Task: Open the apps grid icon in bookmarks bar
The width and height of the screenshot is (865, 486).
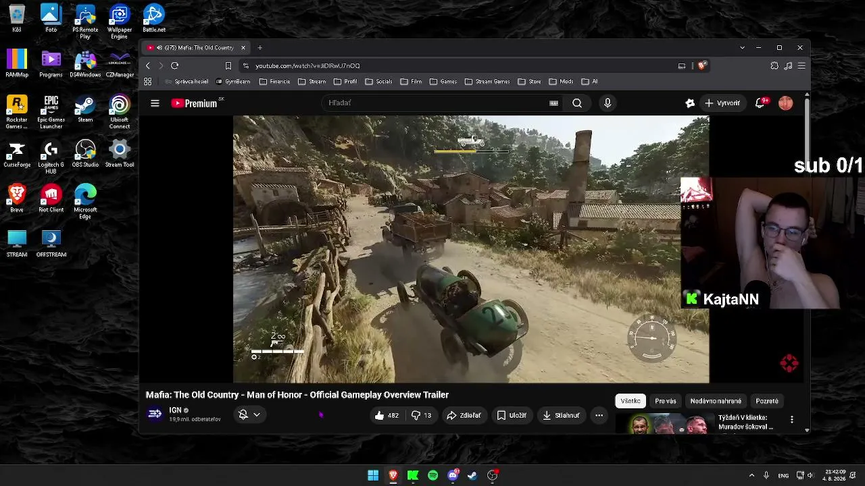Action: pyautogui.click(x=148, y=82)
